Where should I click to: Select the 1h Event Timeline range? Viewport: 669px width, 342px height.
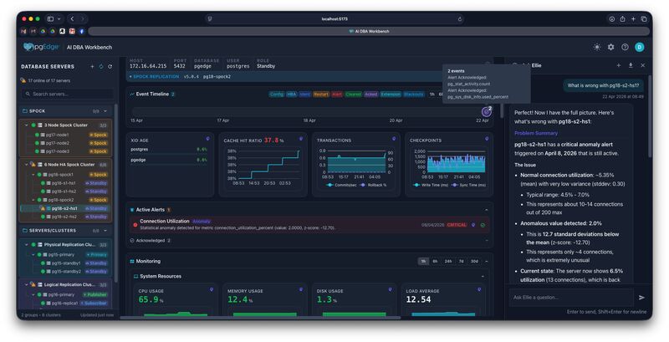click(x=432, y=94)
